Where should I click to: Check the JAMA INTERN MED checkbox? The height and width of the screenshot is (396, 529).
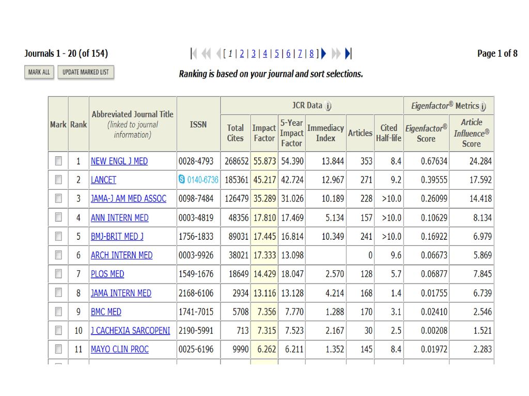[58, 293]
